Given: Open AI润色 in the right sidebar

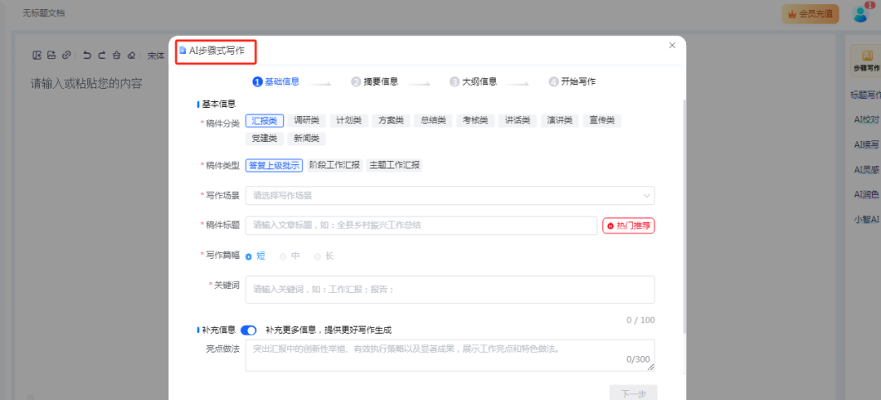Looking at the screenshot, I should tap(866, 194).
